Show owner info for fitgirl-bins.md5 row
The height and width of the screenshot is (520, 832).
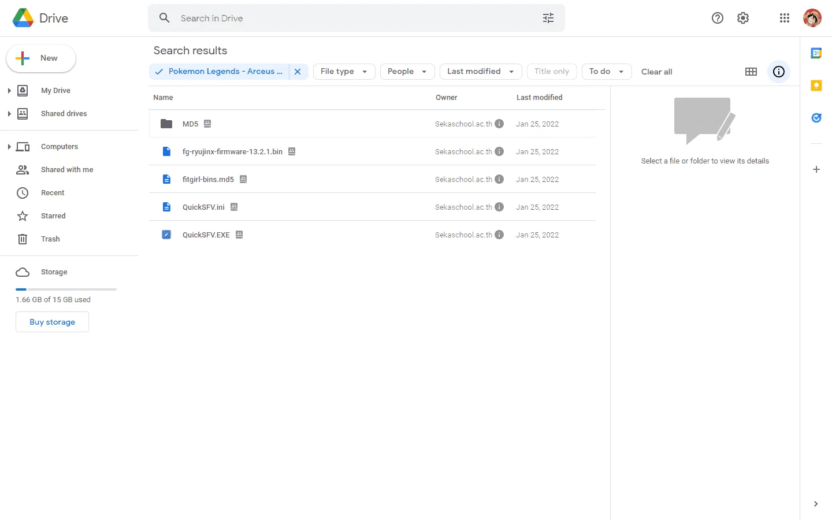[x=499, y=179]
